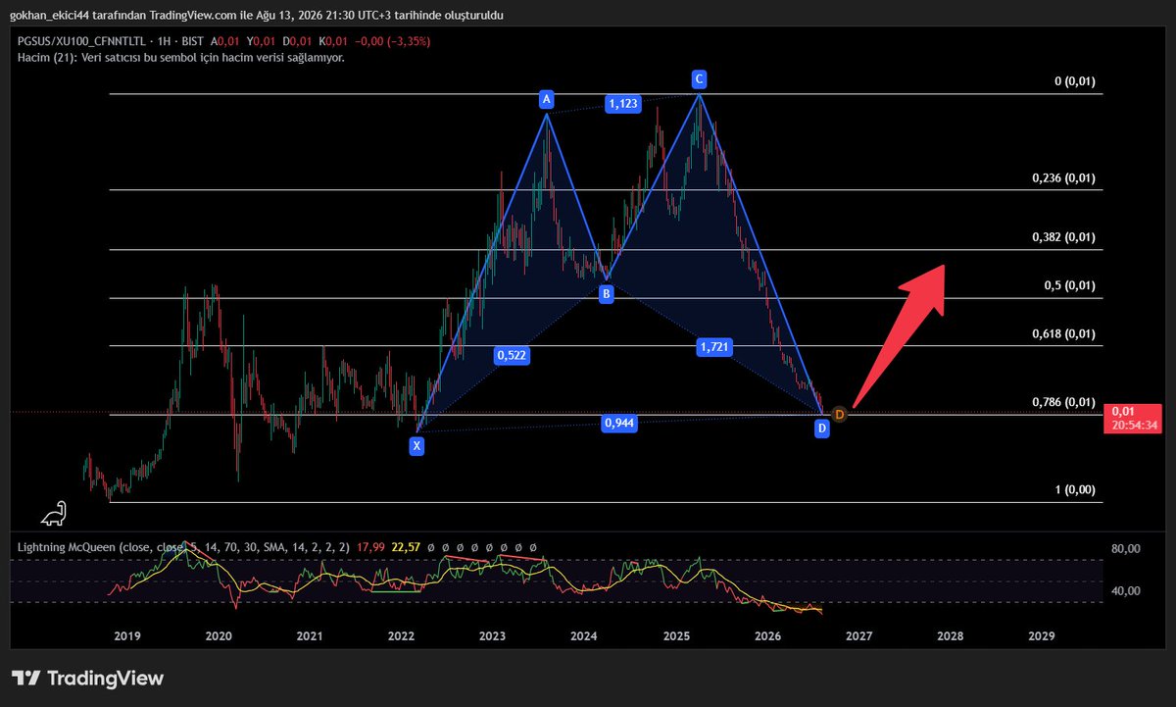Screen dimensions: 1176x707
Task: Select the blue X point label
Action: pos(417,446)
